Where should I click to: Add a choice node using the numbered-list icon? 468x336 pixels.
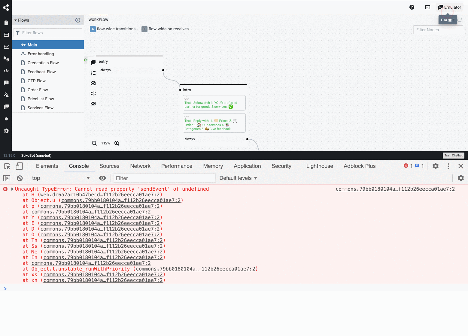(93, 72)
